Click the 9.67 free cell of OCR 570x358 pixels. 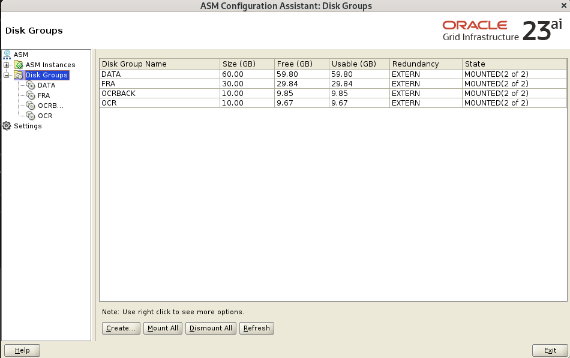[x=302, y=103]
